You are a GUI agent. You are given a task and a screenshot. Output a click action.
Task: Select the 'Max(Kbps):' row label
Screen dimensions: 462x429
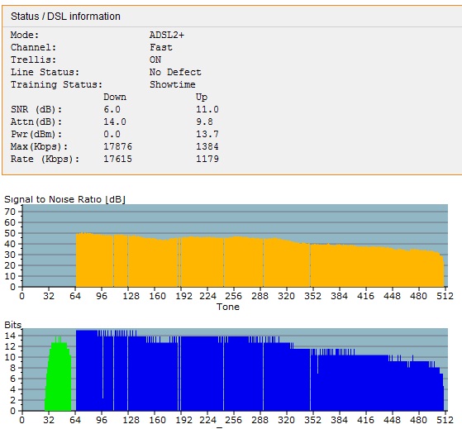(x=39, y=146)
